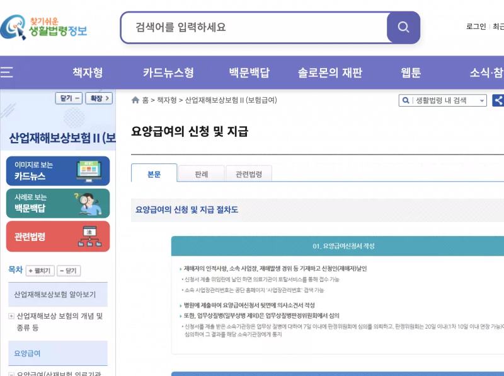Click magnifier icon in 생활법령 내 검색
Screen dimensions: 504x376
[x=406, y=100]
